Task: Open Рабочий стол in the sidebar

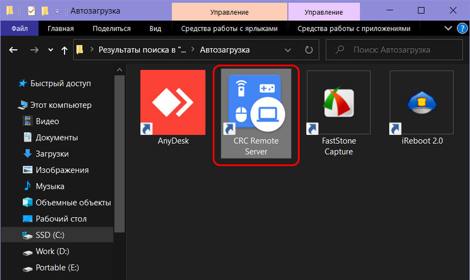Action: coord(61,218)
